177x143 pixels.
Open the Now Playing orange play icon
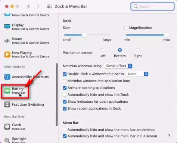7,55
